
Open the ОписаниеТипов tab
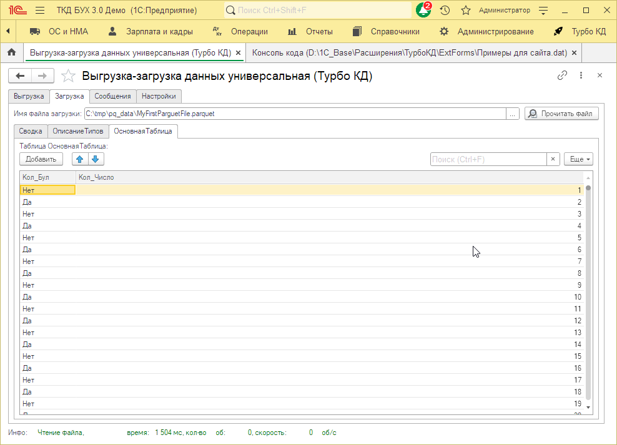(x=78, y=131)
